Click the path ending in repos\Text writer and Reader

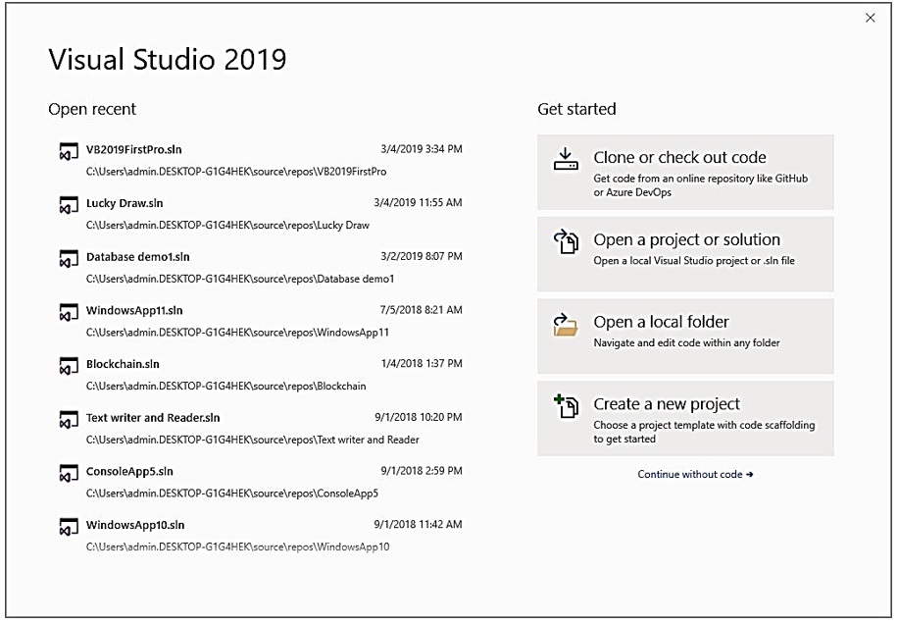253,440
